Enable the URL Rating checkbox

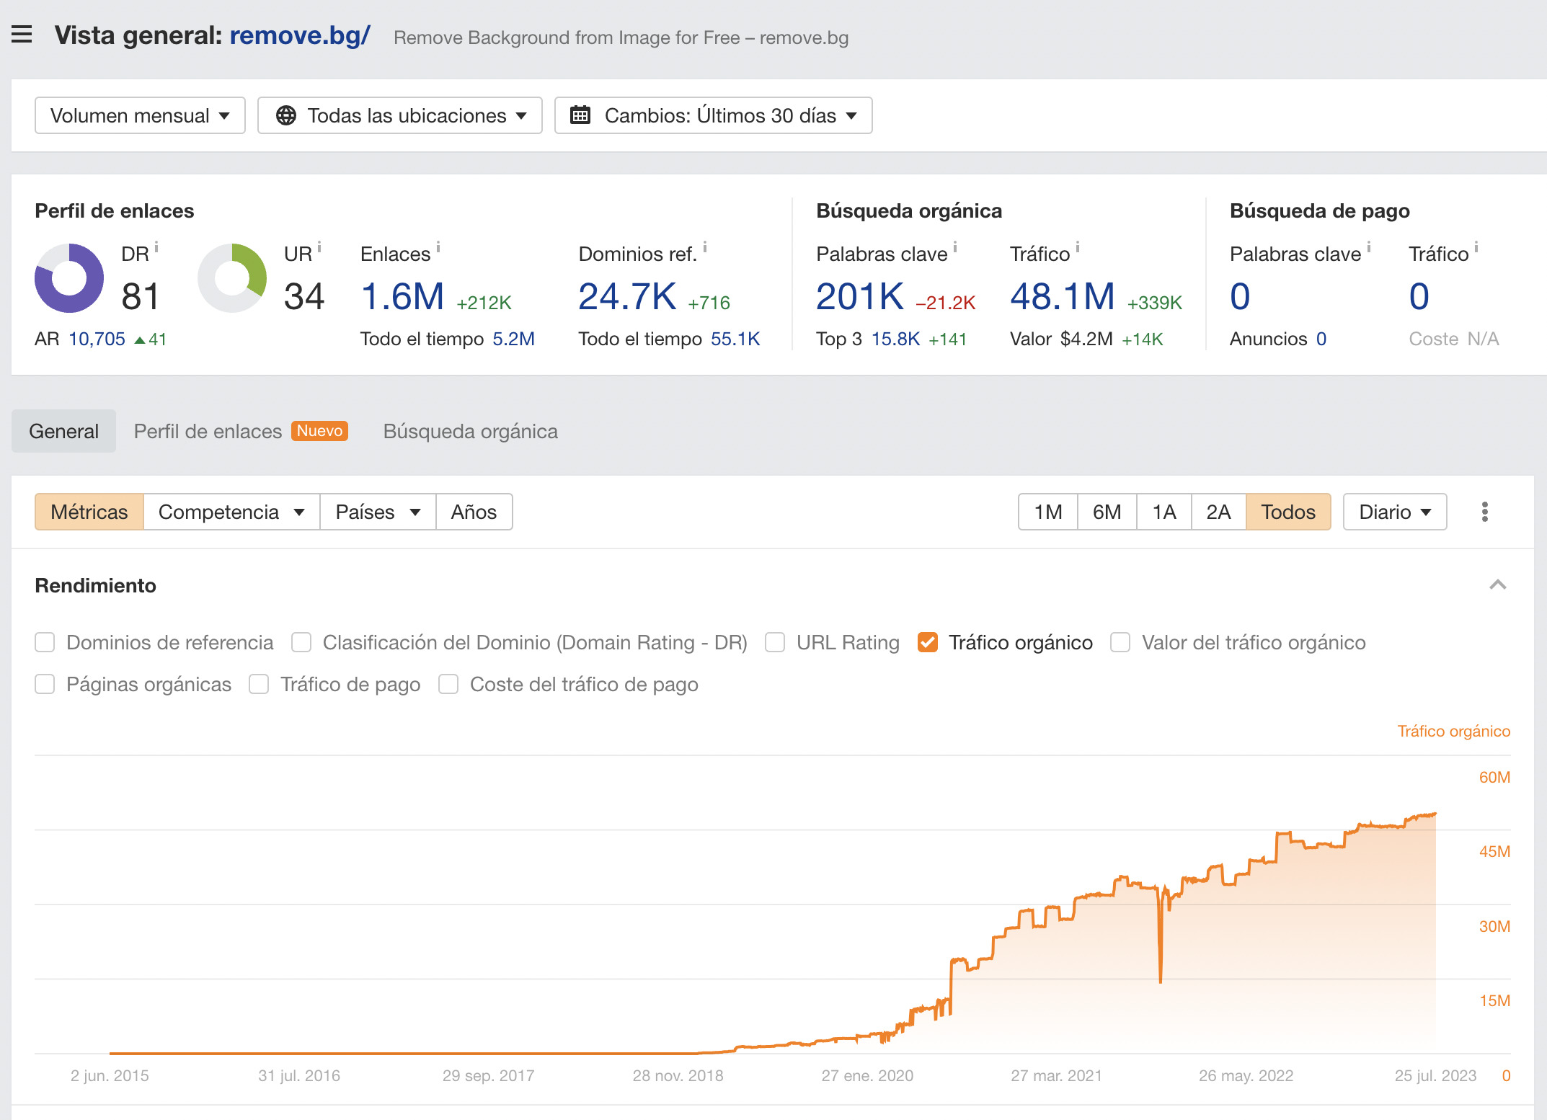point(775,642)
